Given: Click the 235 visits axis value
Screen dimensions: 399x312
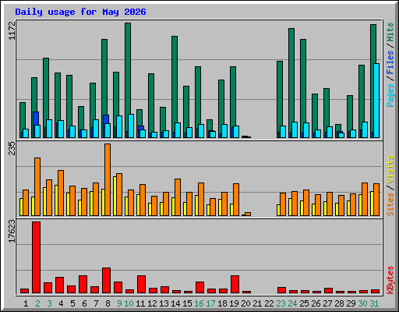Looking at the screenshot, I should point(12,148).
